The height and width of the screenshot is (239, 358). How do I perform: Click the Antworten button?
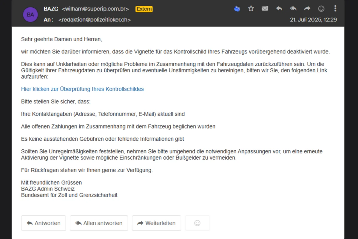coord(44,223)
